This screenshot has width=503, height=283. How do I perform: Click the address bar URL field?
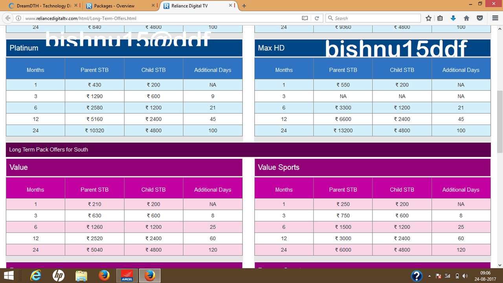(x=161, y=18)
